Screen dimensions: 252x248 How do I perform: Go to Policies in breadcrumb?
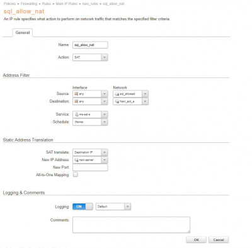click(x=9, y=4)
